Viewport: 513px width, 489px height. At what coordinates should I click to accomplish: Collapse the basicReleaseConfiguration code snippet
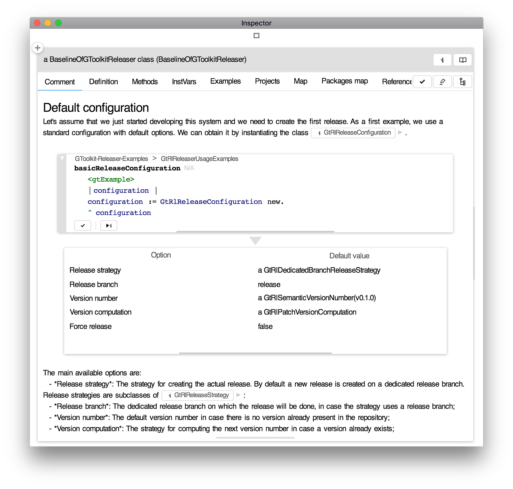pyautogui.click(x=62, y=158)
